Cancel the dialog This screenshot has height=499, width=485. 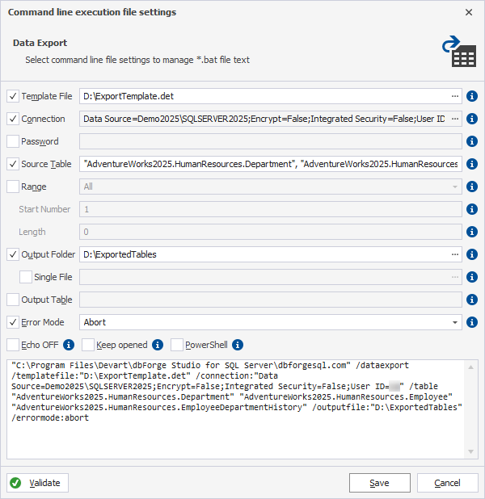click(447, 483)
